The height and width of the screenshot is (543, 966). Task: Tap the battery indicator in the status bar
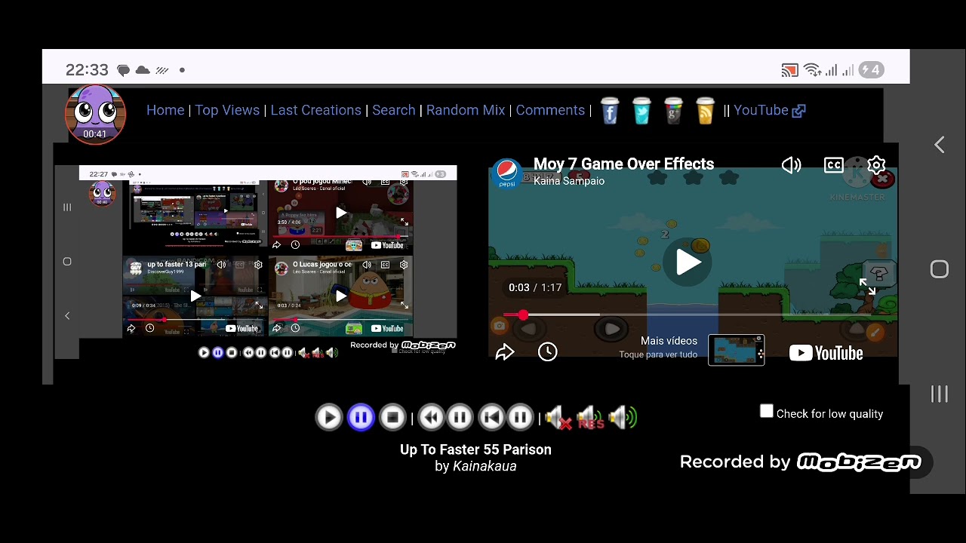pos(872,70)
